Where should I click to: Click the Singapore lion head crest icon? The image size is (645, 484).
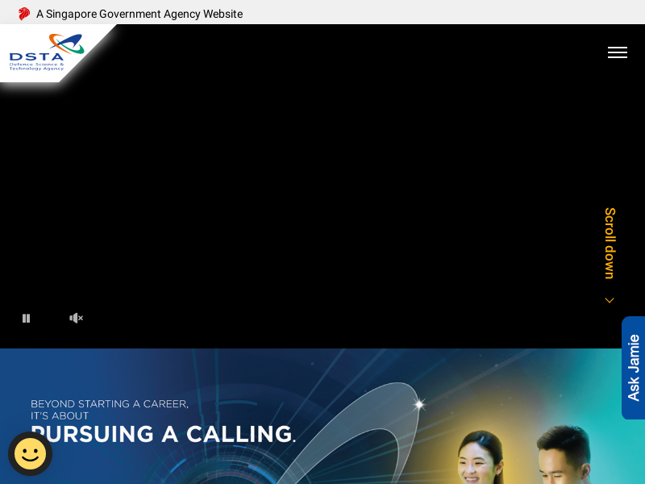point(23,13)
